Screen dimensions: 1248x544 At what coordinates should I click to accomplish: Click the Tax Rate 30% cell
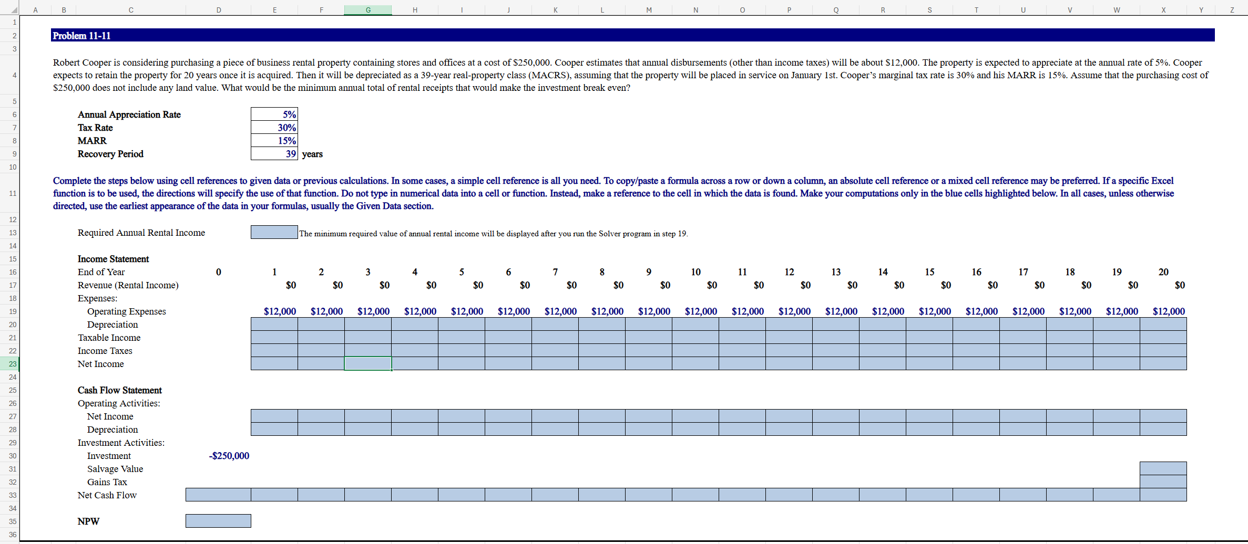click(x=274, y=128)
